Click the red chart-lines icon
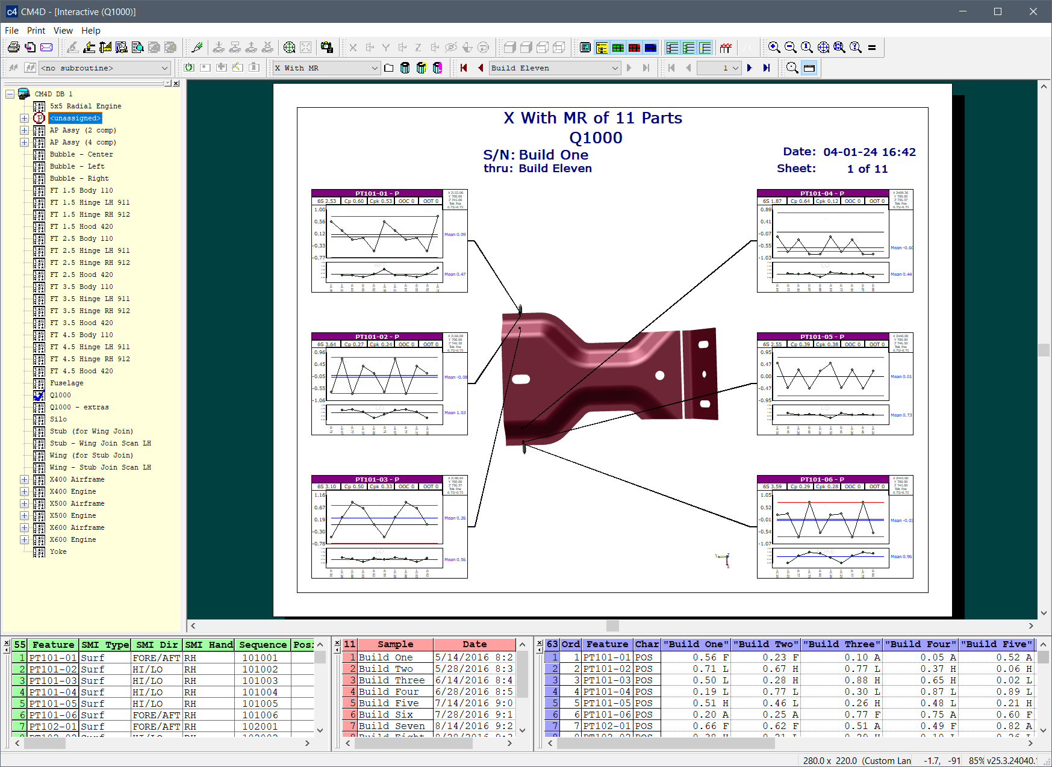 click(726, 48)
